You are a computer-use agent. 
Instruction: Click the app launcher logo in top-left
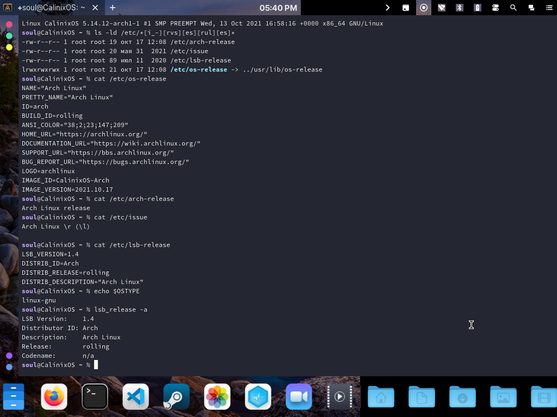click(x=8, y=8)
